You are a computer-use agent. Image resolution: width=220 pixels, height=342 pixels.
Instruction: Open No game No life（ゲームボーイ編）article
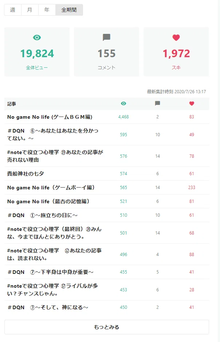(x=51, y=188)
